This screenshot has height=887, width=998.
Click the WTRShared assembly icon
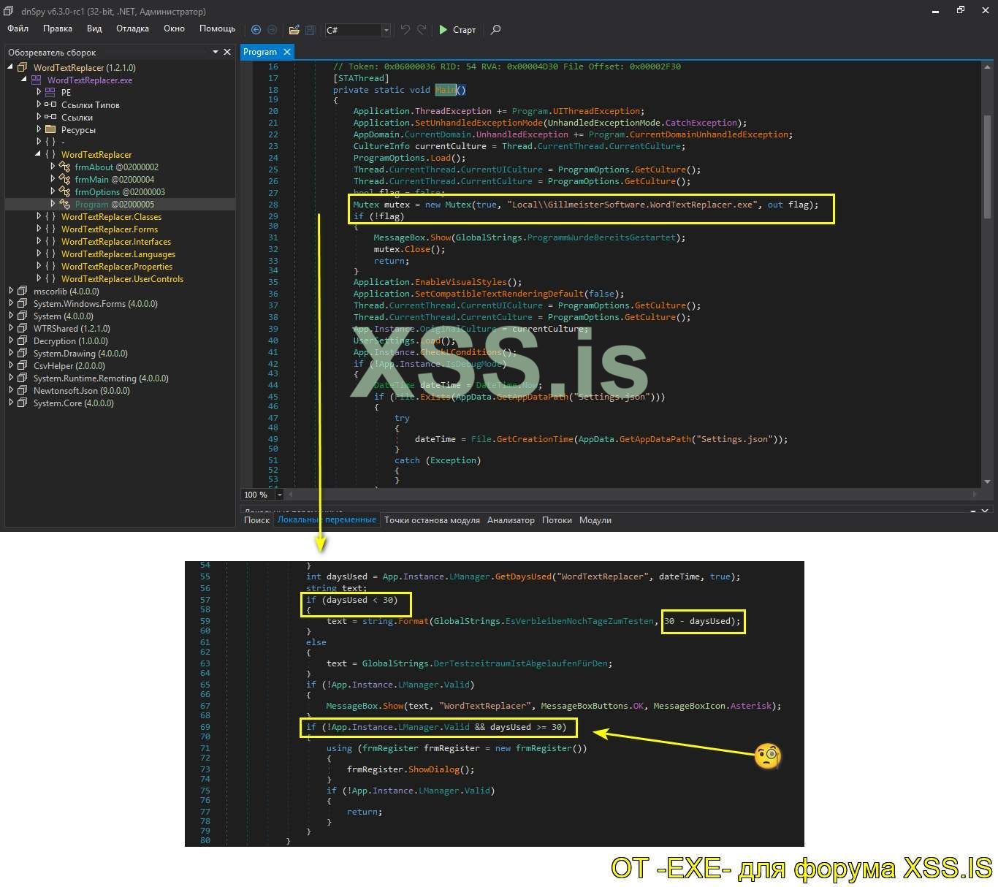tap(22, 328)
